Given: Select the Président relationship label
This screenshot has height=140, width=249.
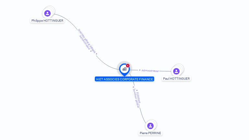Looking at the screenshot, I should 138,98.
